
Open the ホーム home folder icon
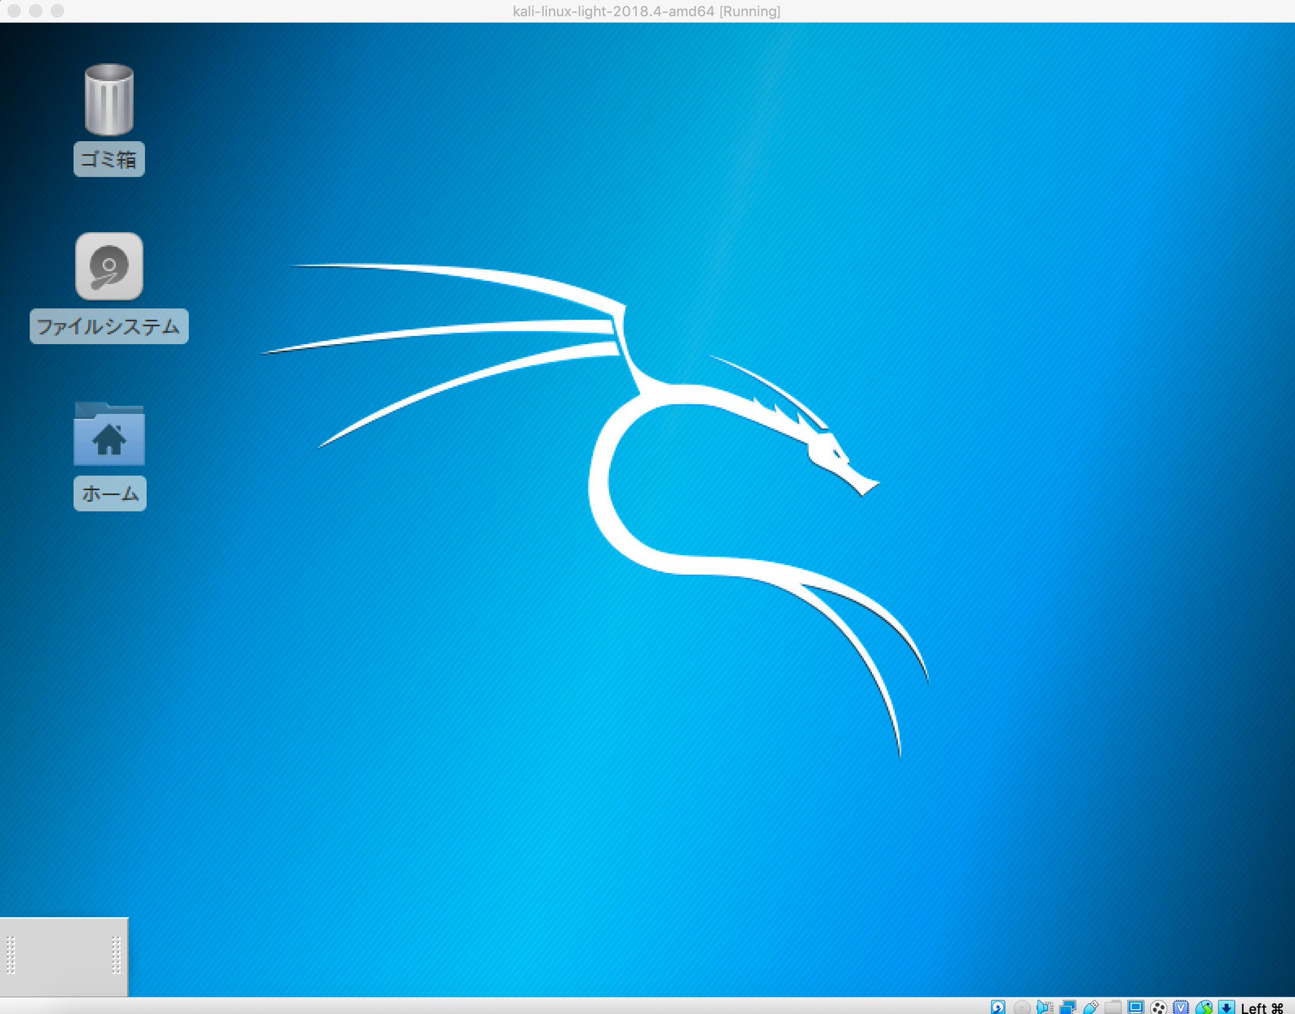(x=109, y=433)
